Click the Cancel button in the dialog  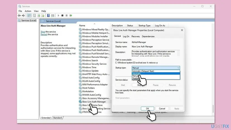click(162, 109)
